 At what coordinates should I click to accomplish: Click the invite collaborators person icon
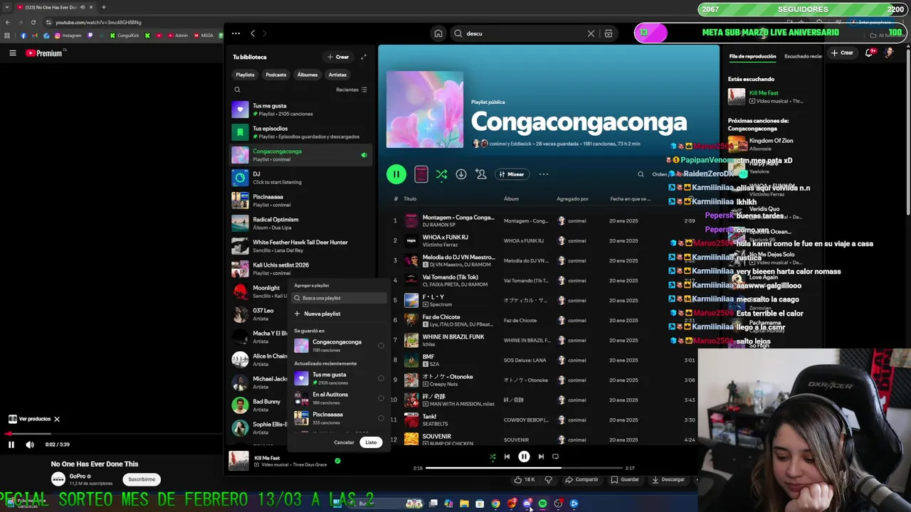(481, 174)
